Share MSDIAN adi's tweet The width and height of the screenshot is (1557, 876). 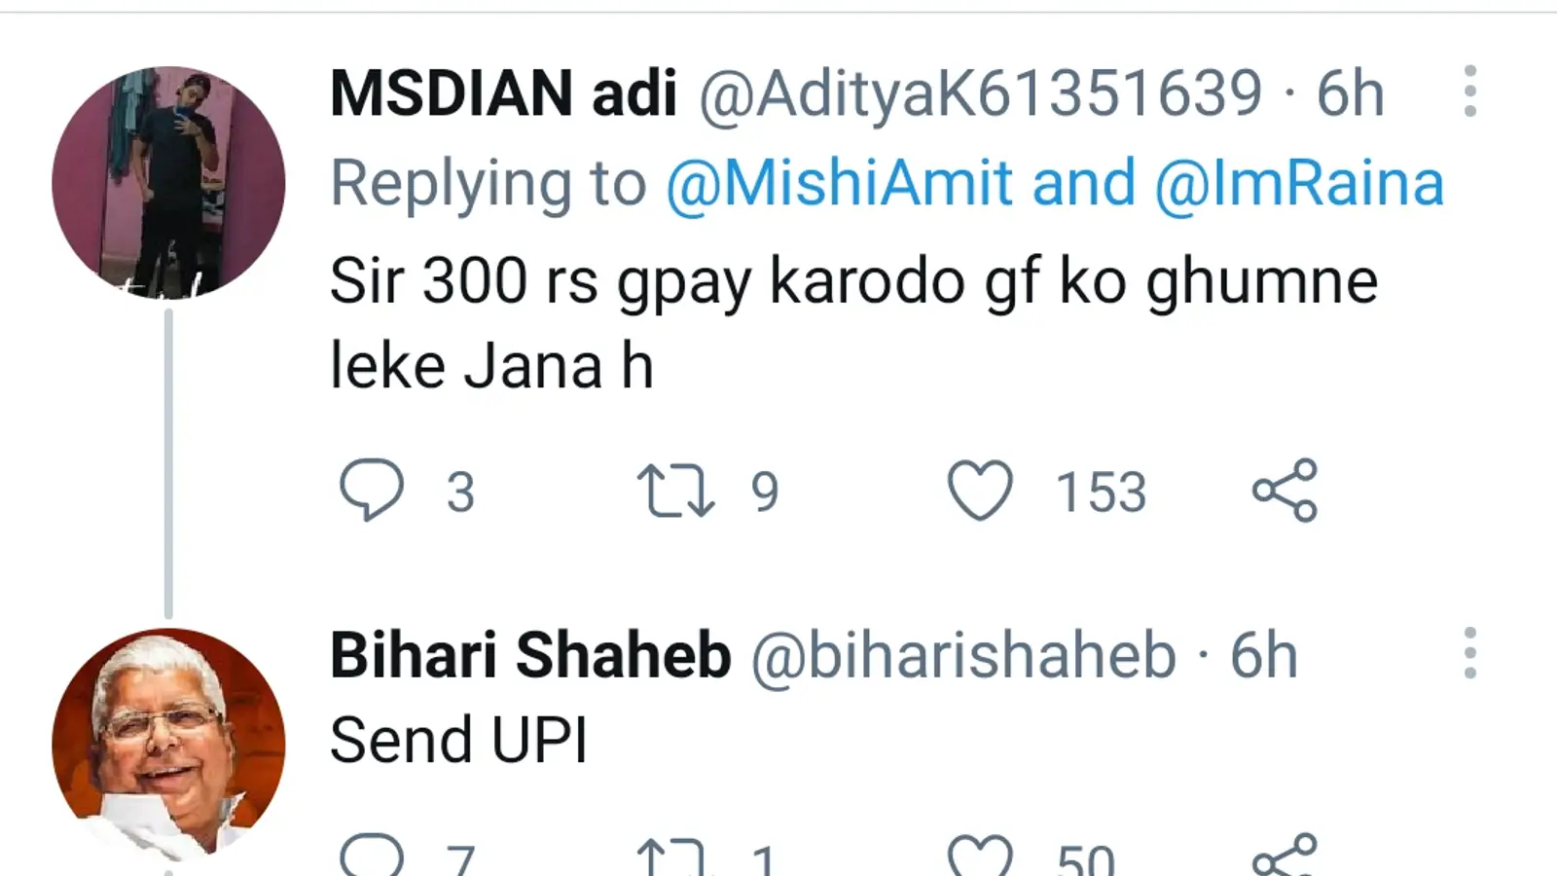click(x=1285, y=490)
